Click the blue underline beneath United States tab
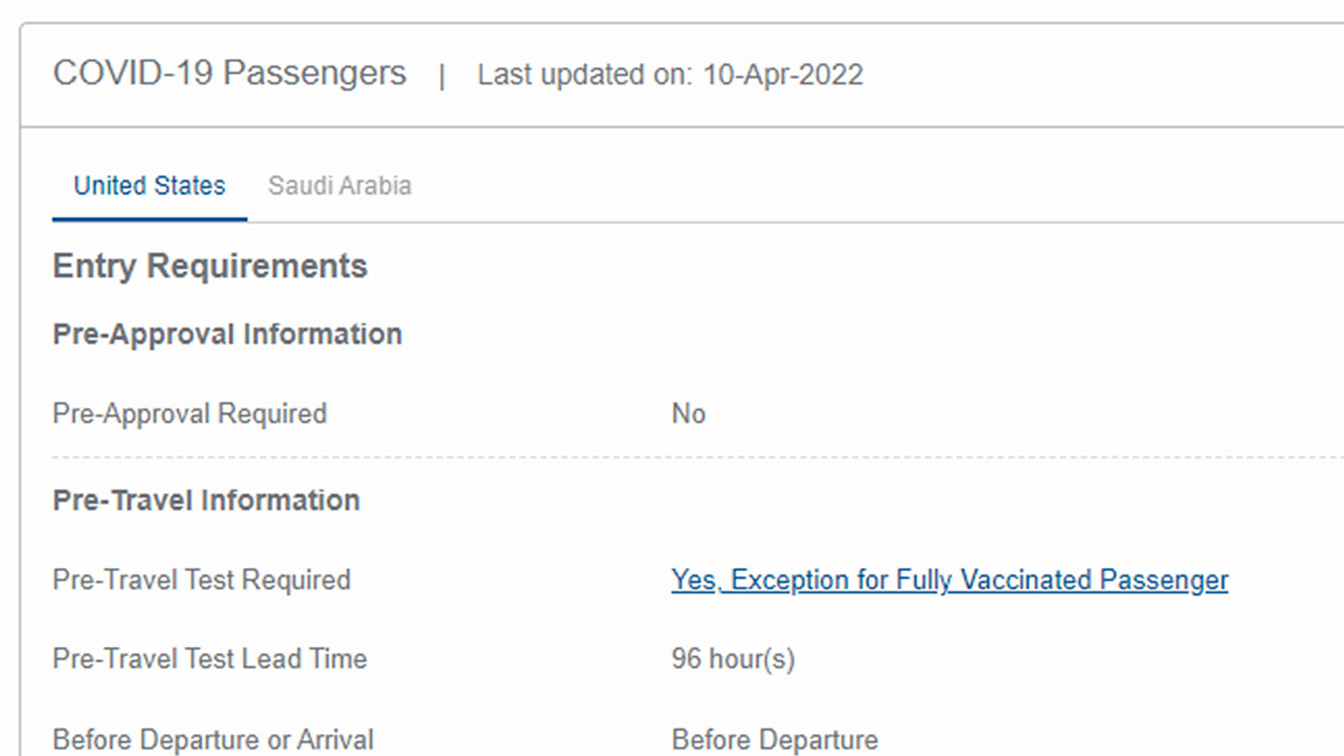The height and width of the screenshot is (756, 1344). pos(150,219)
